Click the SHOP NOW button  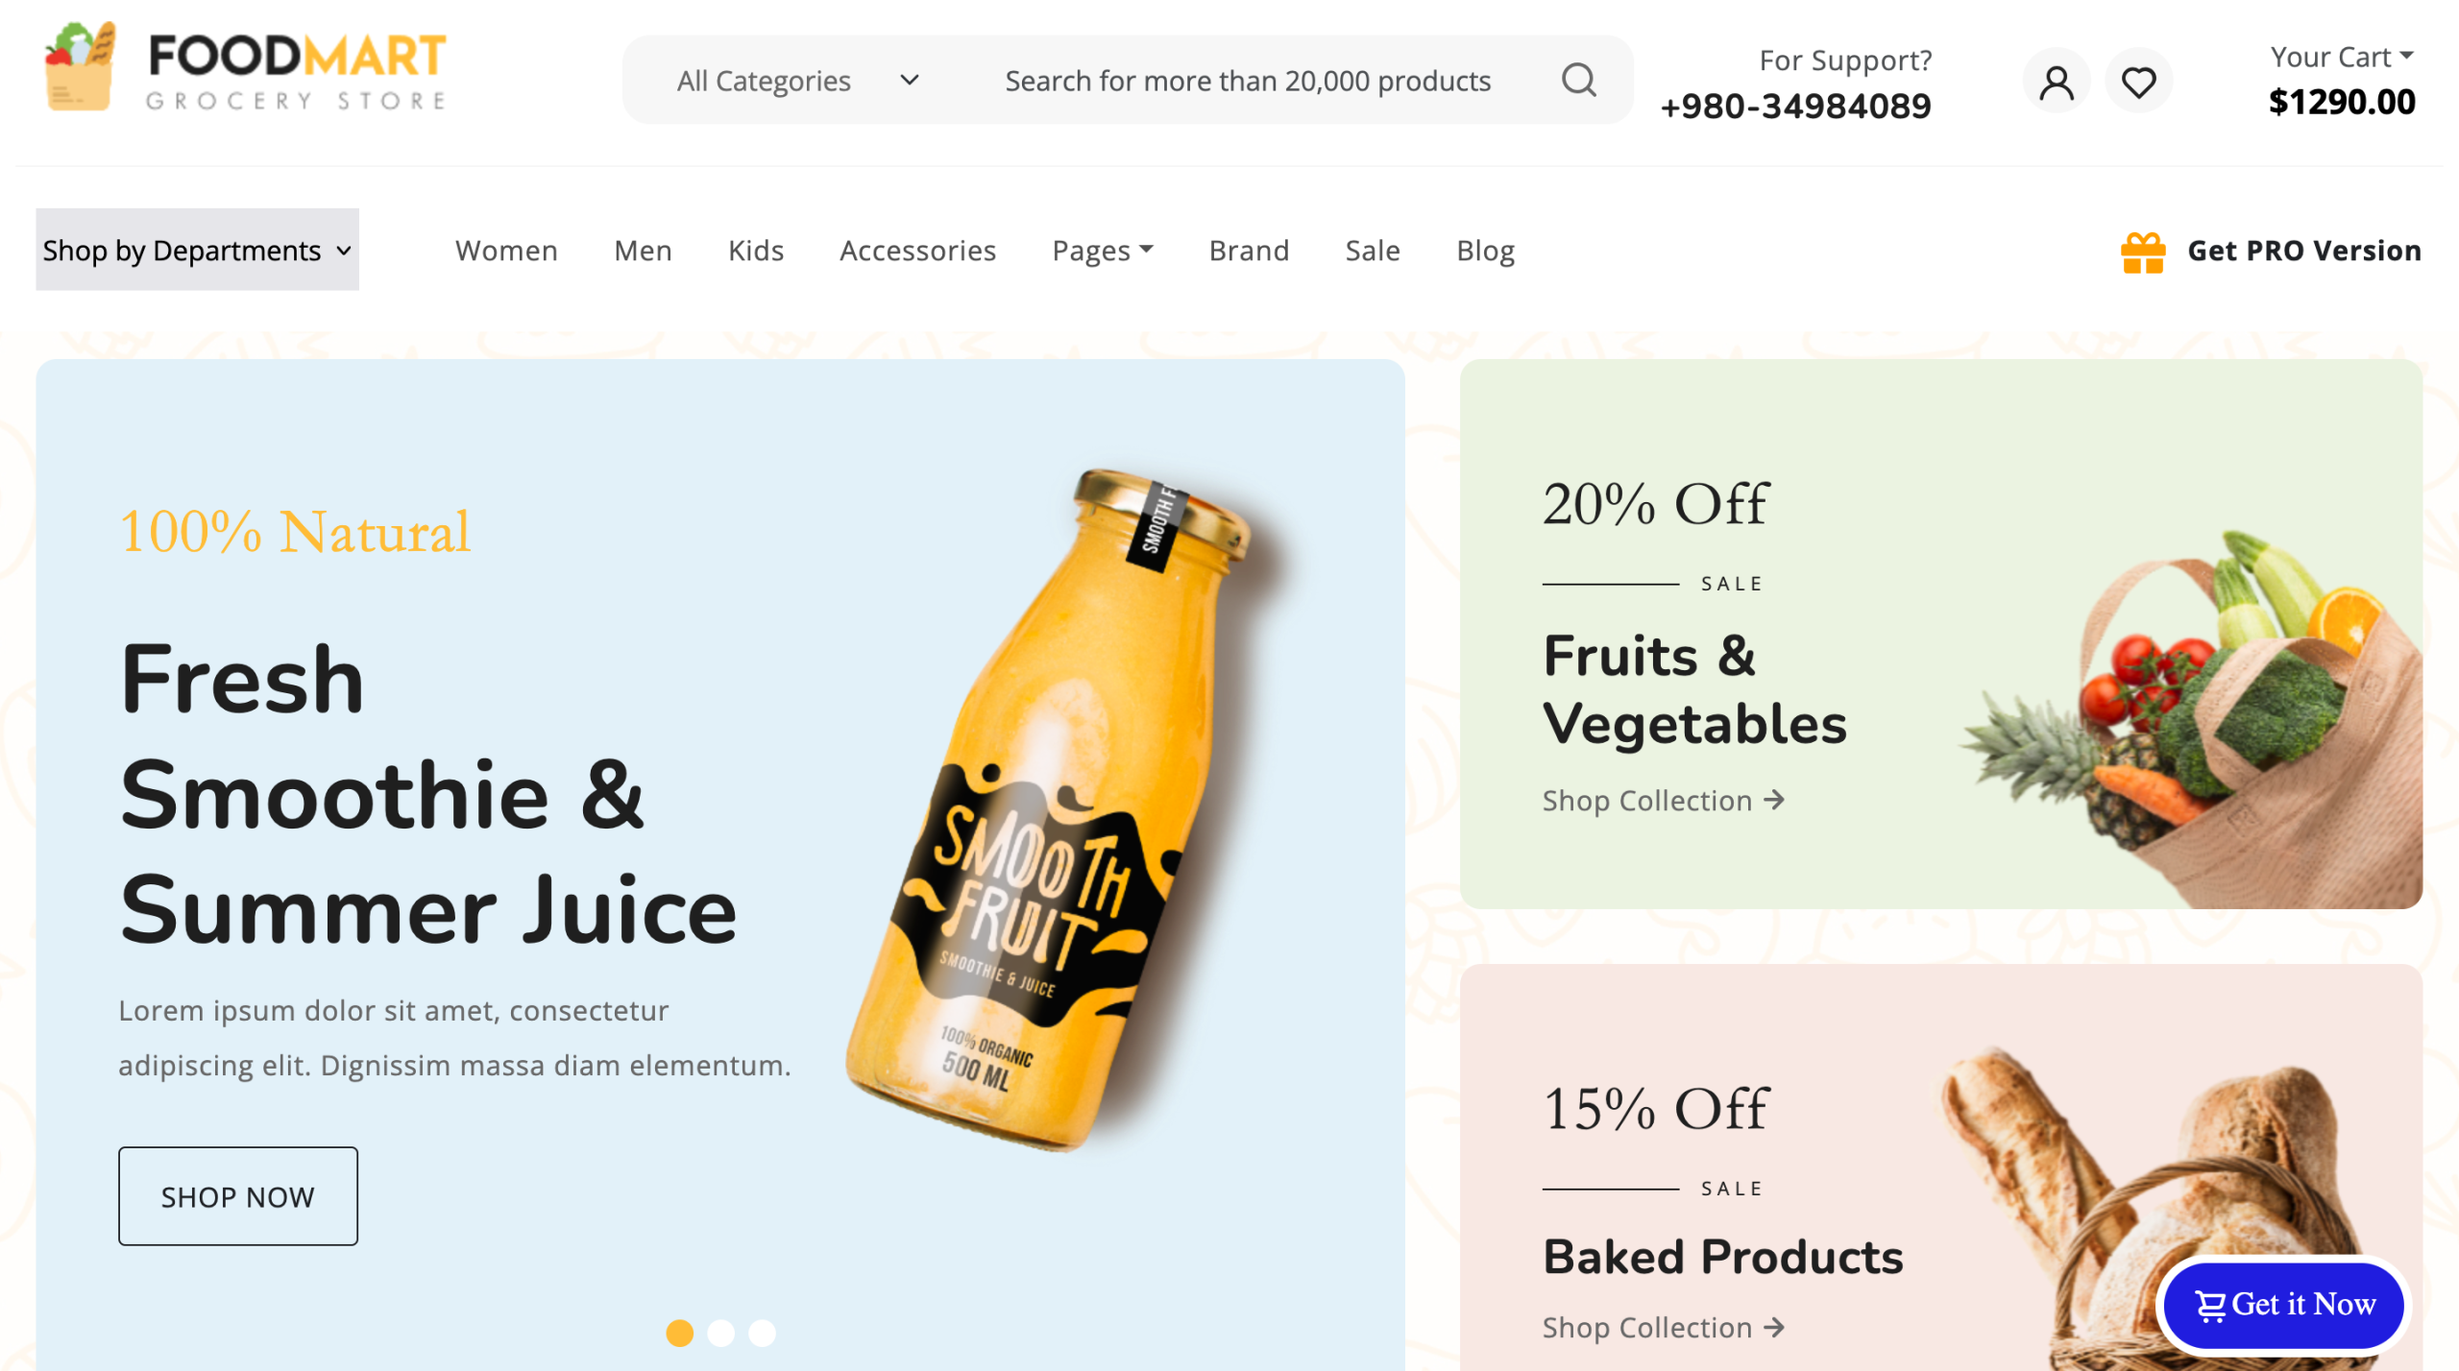(238, 1196)
